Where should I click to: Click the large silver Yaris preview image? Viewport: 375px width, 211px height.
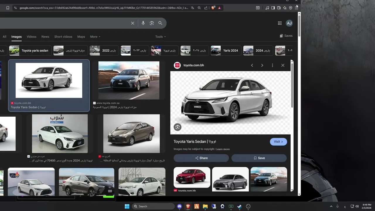point(231,103)
